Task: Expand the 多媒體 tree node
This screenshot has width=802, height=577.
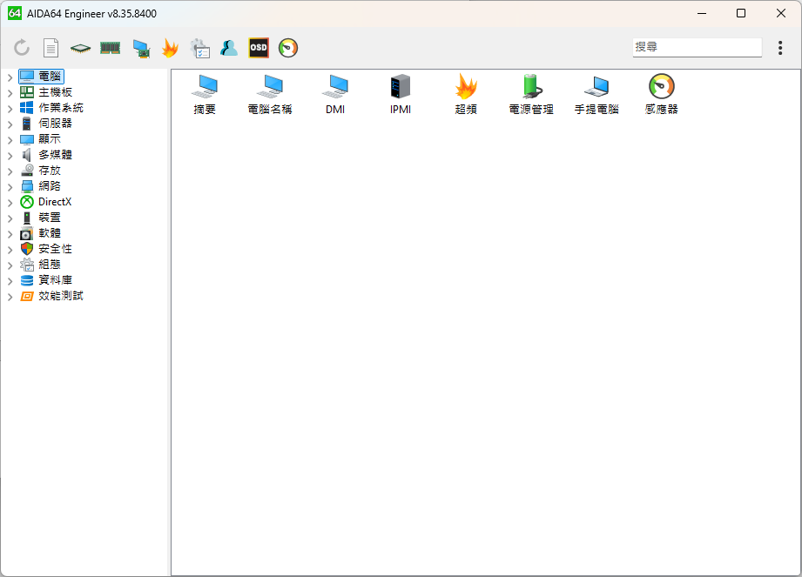Action: (10, 156)
